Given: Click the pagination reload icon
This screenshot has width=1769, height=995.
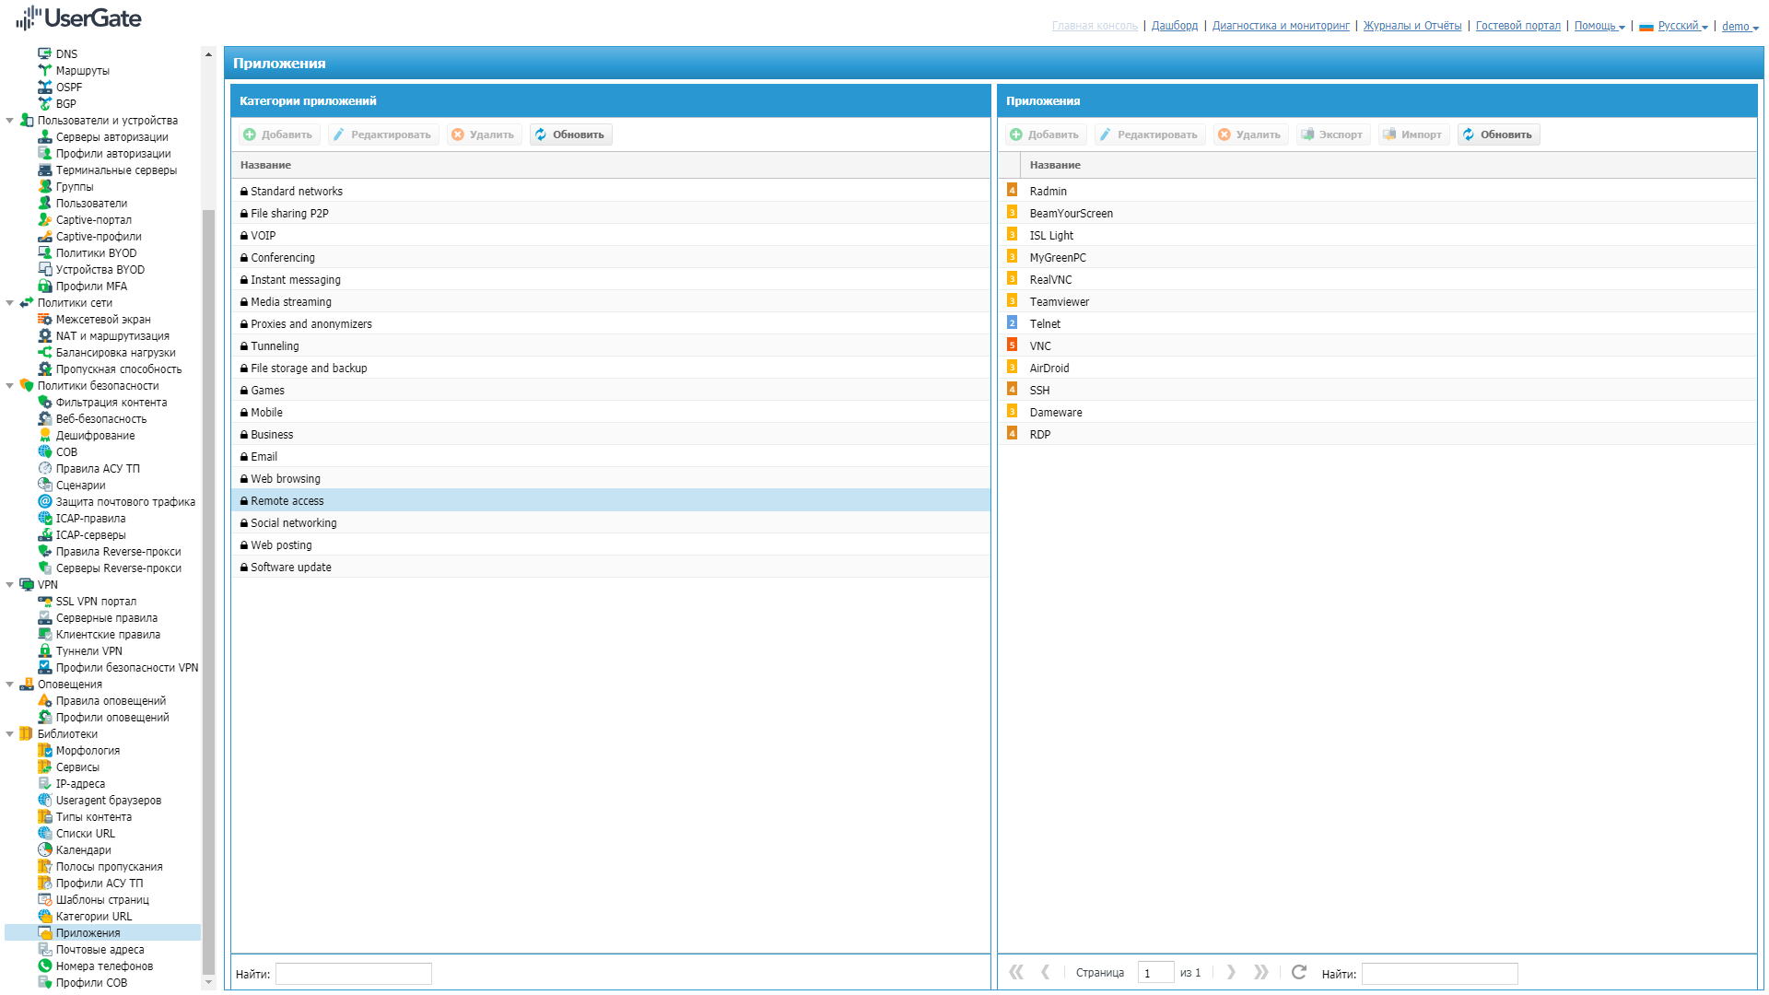Looking at the screenshot, I should (1298, 973).
